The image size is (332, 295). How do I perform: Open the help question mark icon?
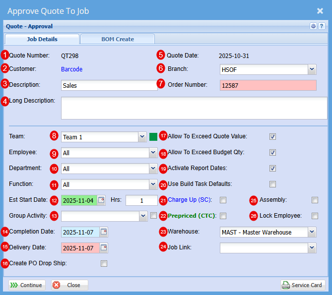tap(321, 26)
